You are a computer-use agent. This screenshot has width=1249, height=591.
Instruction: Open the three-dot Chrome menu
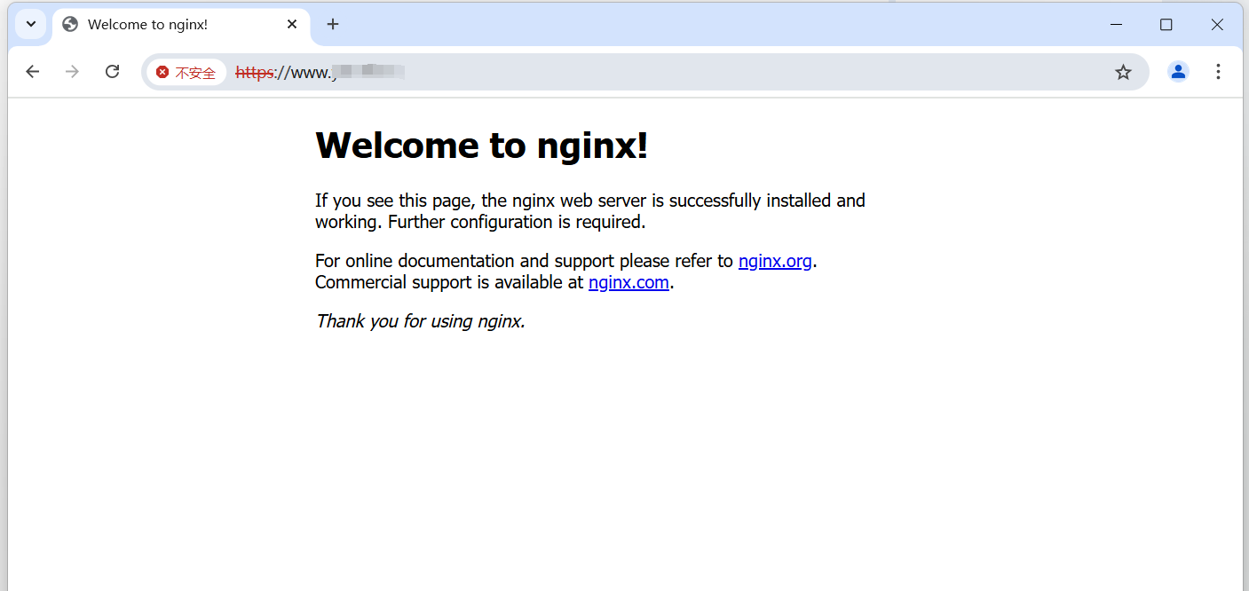point(1218,72)
